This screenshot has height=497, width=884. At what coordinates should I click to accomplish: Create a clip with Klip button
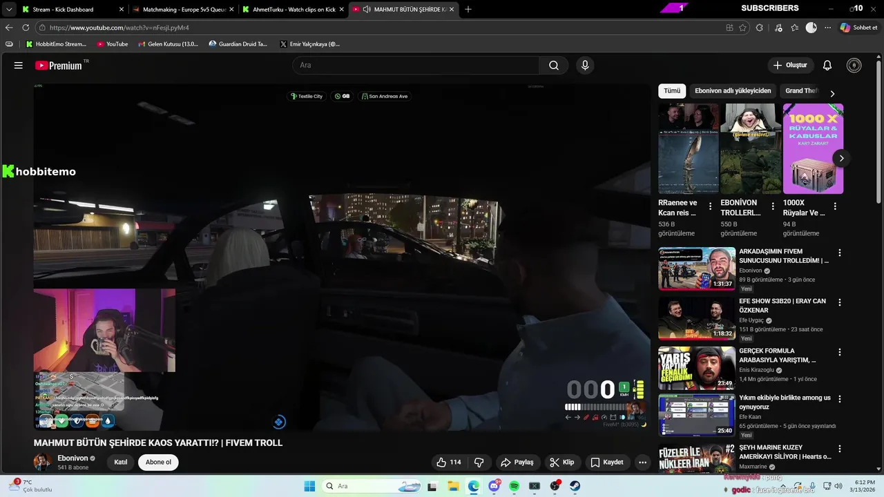click(x=562, y=462)
